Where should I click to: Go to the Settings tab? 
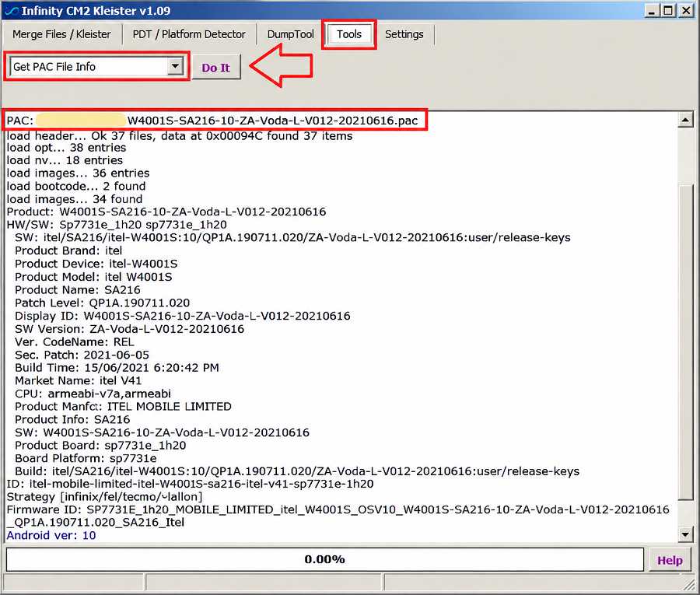[x=404, y=34]
